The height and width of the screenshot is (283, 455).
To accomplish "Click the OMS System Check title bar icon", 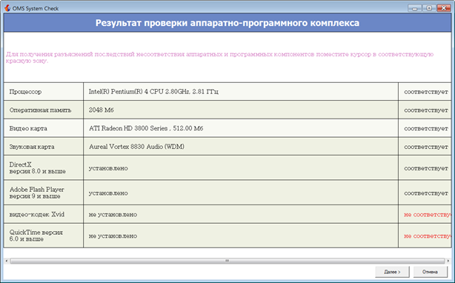I will coord(7,8).
